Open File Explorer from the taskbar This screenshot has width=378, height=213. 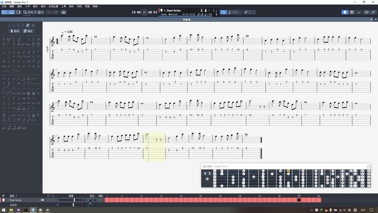[x=11, y=210]
